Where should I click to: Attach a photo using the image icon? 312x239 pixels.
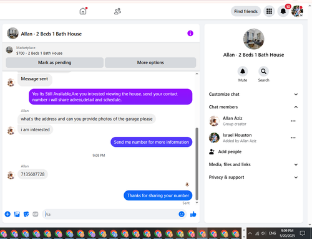coord(17,214)
